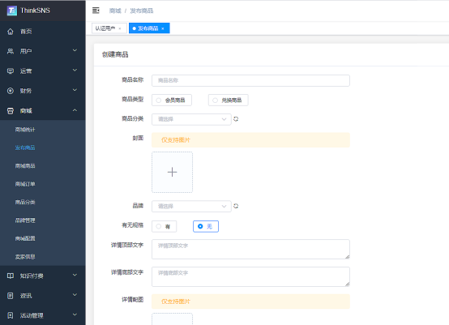Viewport: 449px width, 325px height.
Task: Open 卖家信息 in the sidebar
Action: point(25,257)
